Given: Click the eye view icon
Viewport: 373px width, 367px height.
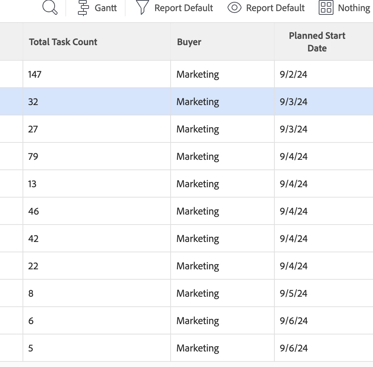Looking at the screenshot, I should [235, 8].
